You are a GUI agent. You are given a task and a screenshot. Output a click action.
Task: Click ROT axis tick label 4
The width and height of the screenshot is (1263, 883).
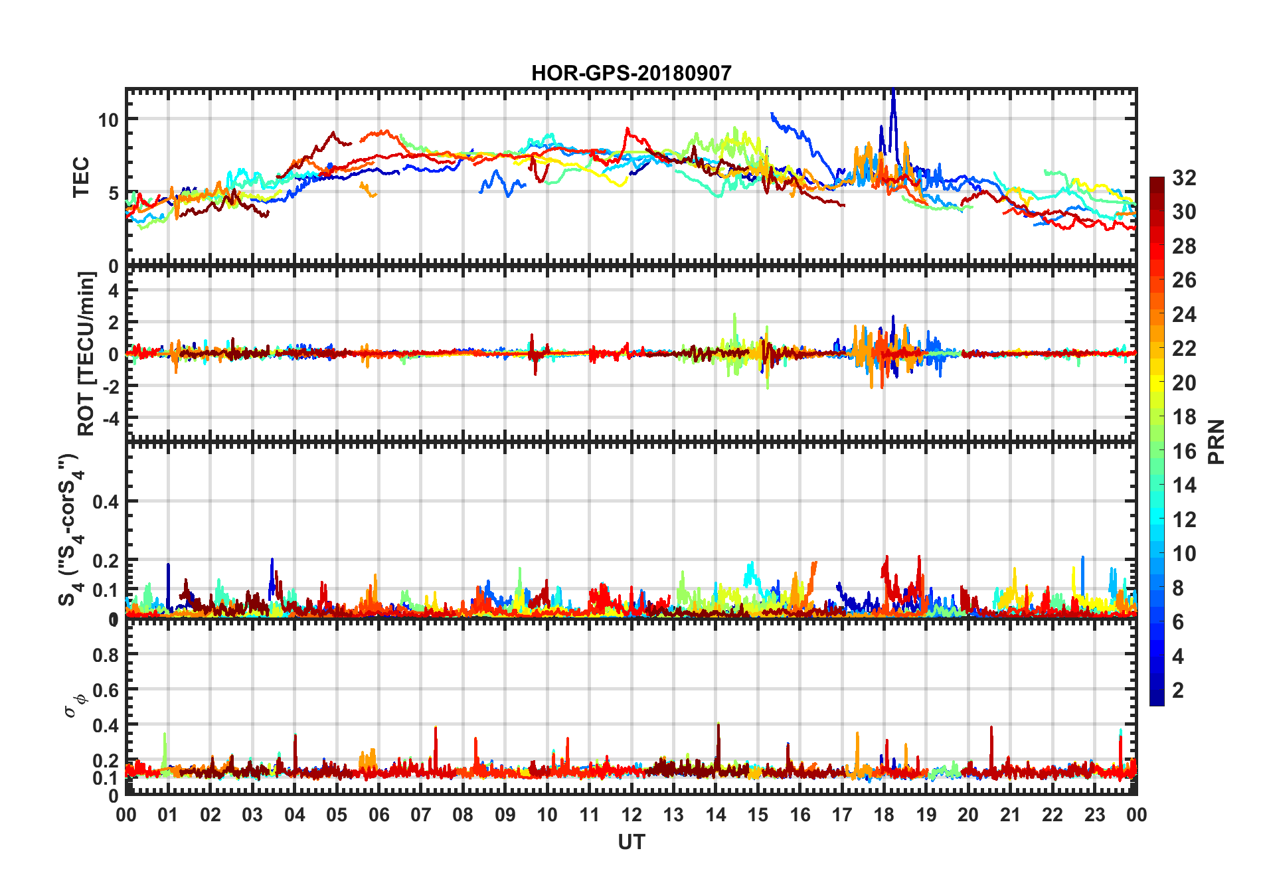coord(114,290)
